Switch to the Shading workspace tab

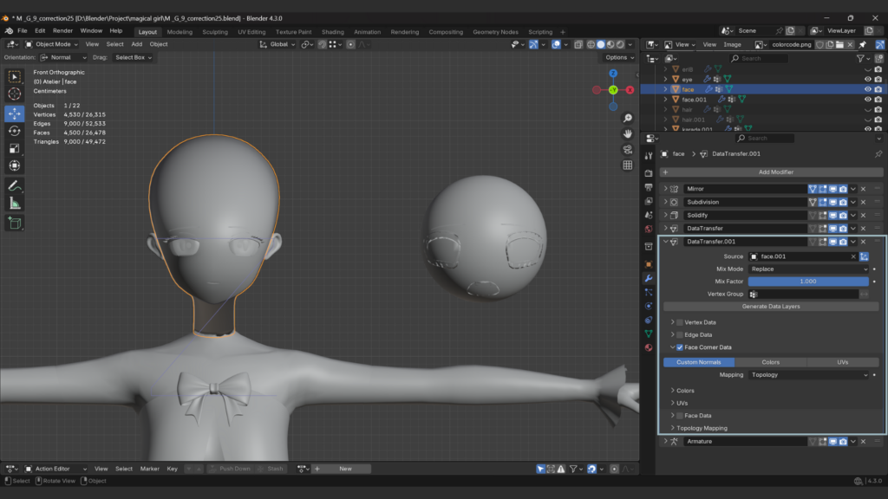coord(333,31)
